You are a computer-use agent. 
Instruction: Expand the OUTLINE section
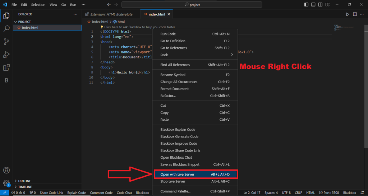click(x=24, y=181)
